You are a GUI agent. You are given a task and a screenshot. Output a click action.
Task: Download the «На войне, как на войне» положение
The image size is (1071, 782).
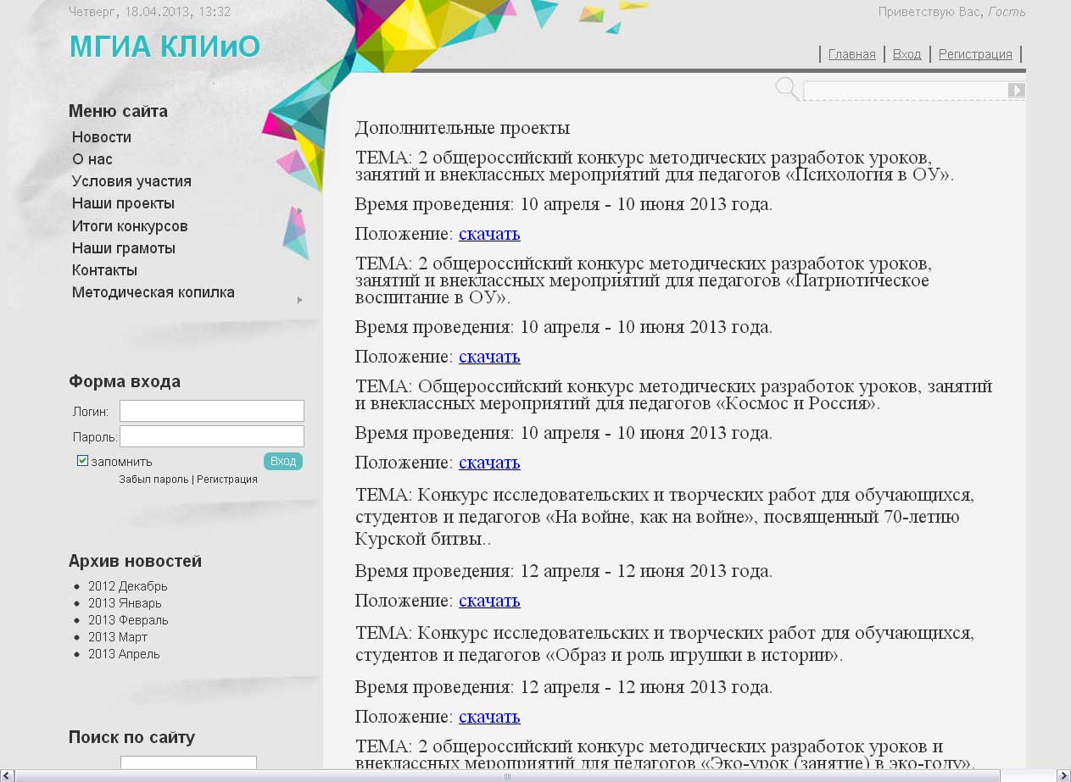point(489,601)
